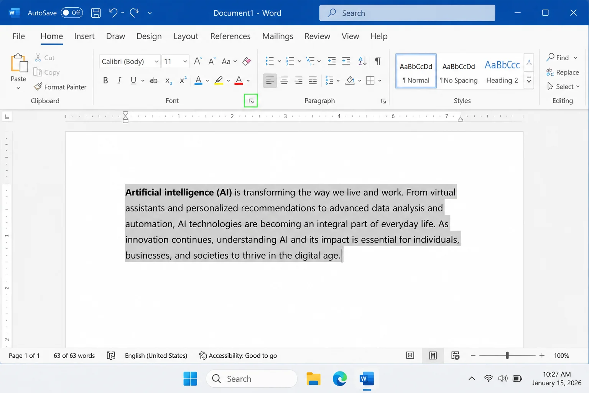Click the Undo arrow icon
Viewport: 589px width, 393px height.
tap(113, 13)
